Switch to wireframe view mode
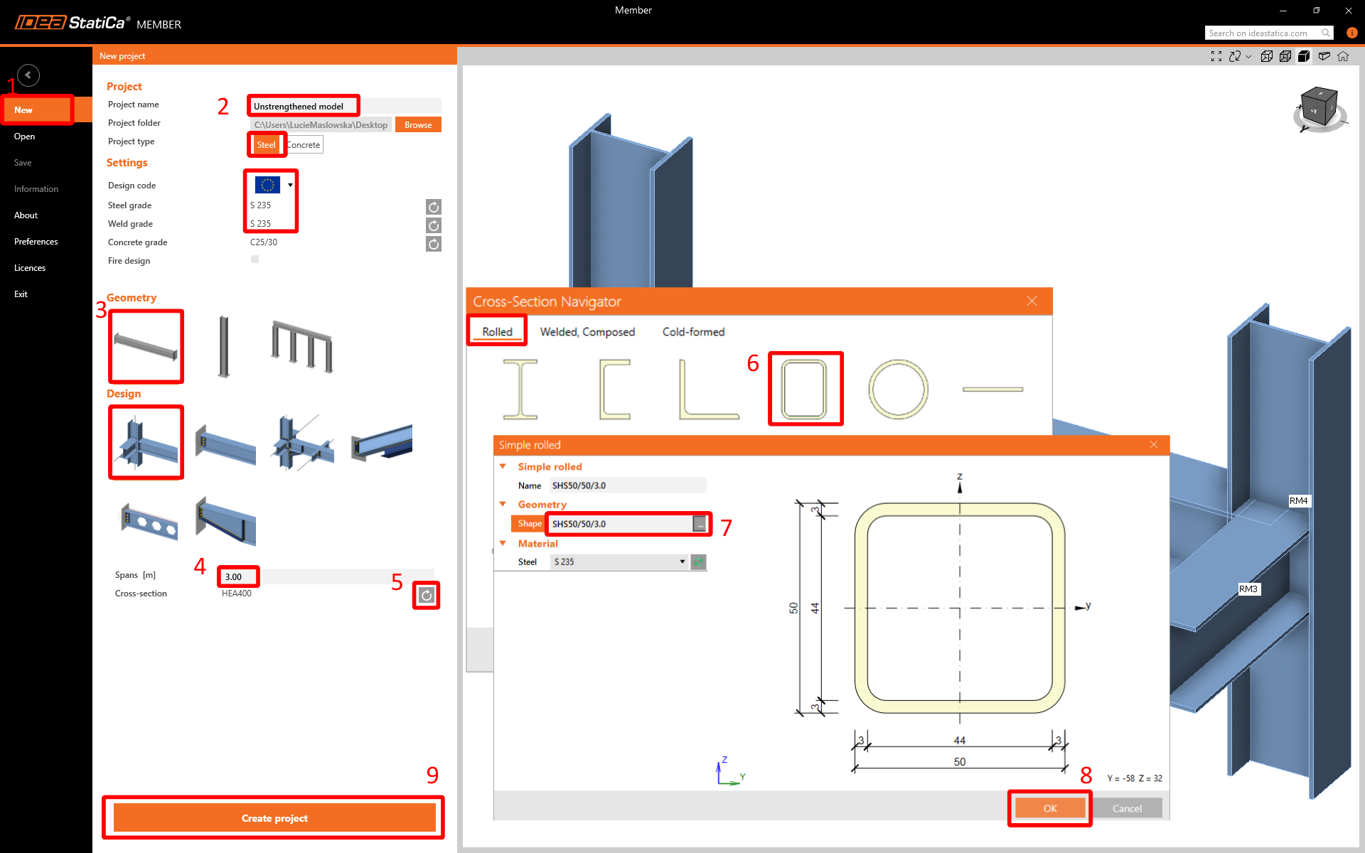 (x=1267, y=56)
